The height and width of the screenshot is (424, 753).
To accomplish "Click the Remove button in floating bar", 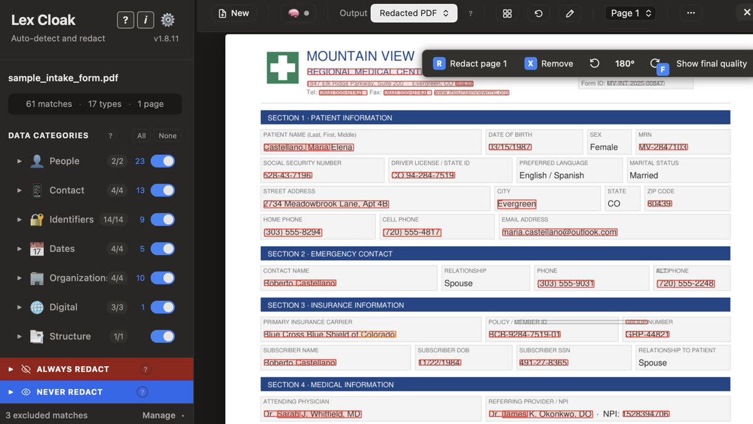I will [x=549, y=63].
